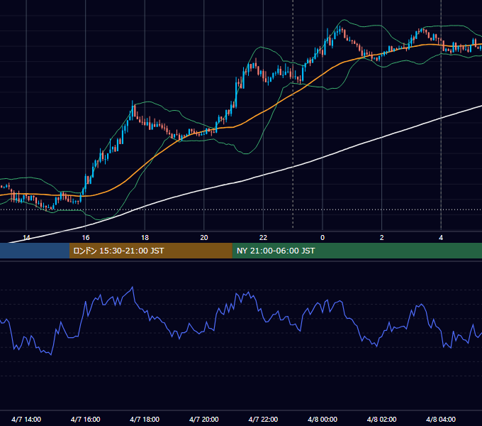Click the 4/7 20:00 time label

(204, 419)
